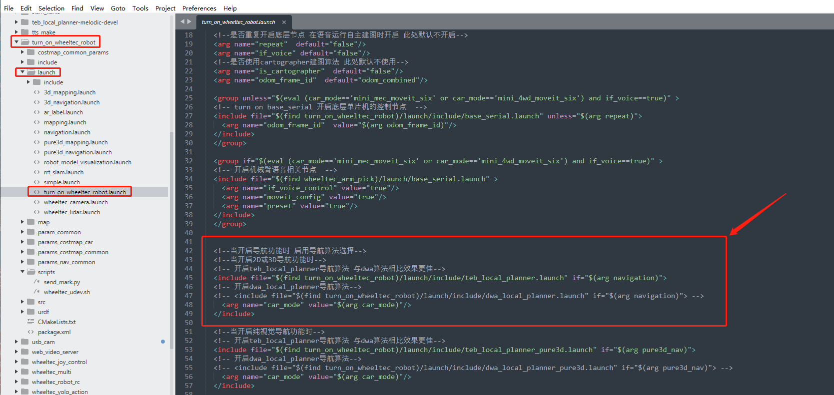834x395 pixels.
Task: Open pure3d_navigation.launch in the sidebar
Action: coord(78,152)
